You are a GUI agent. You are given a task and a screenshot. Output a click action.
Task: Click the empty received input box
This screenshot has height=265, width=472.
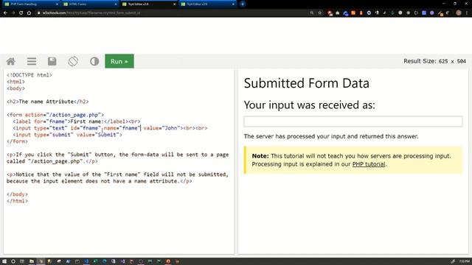click(x=353, y=121)
